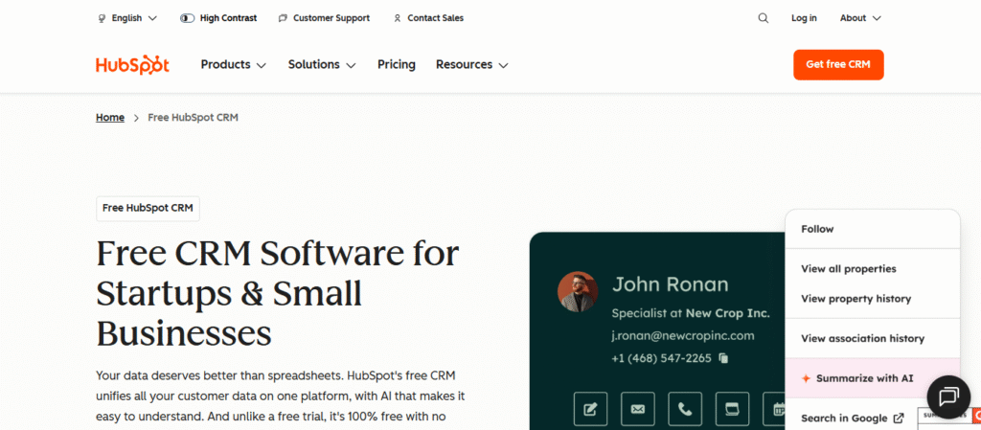
Task: Select Summarize with AI
Action: [x=872, y=378]
